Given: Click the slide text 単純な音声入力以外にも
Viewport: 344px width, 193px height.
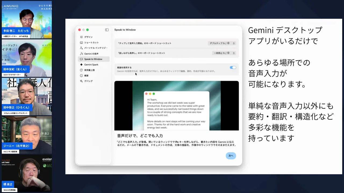Looking at the screenshot, I should (291, 106).
